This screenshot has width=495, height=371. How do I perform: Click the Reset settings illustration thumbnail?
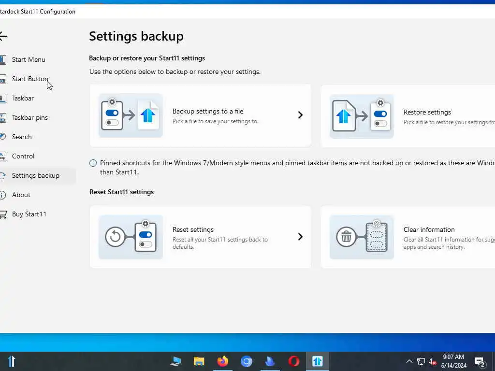coord(131,237)
